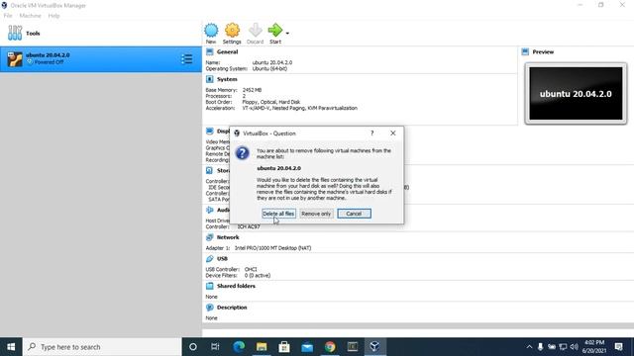This screenshot has width=634, height=356.
Task: Close the VirtualBox Question dialog
Action: (x=392, y=133)
